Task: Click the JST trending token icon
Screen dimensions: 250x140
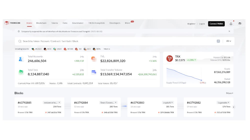Action: [x=76, y=49]
